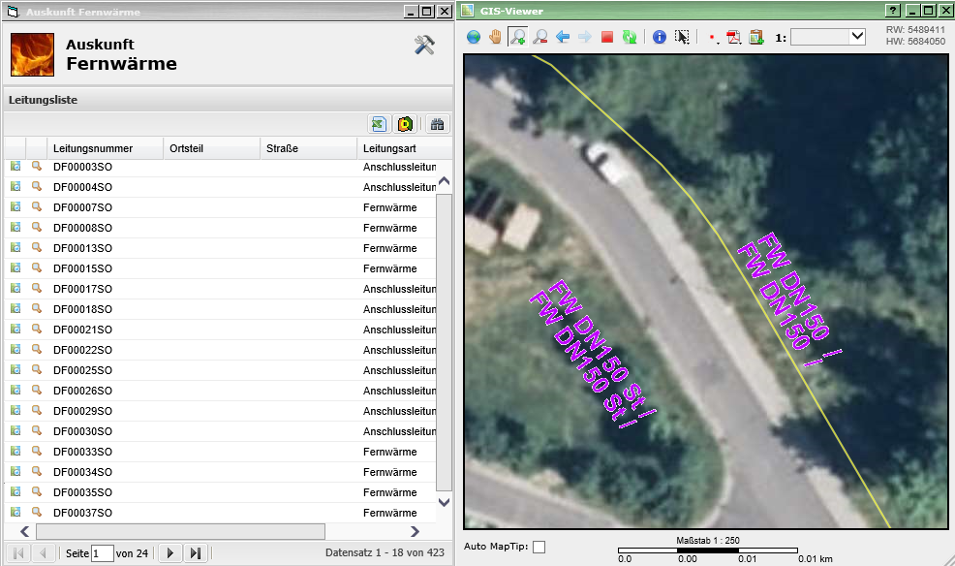Go back to previous map extent
This screenshot has height=566, width=955.
[563, 37]
